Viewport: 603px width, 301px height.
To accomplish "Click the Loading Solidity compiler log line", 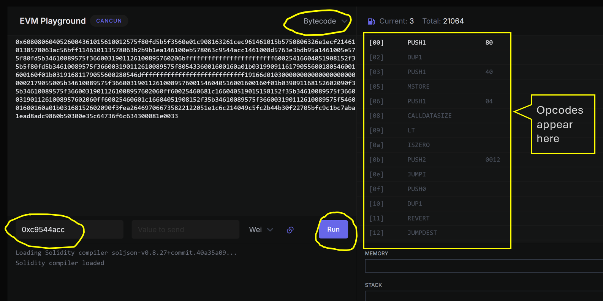I will click(126, 252).
